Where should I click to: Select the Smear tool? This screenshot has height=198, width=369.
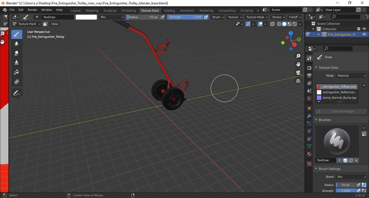pos(17,53)
